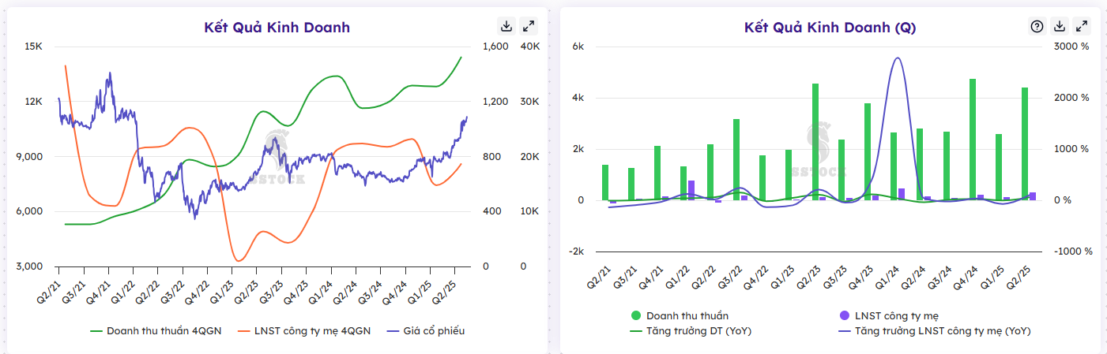Select the Q3/22 green revenue bar

pyautogui.click(x=736, y=159)
